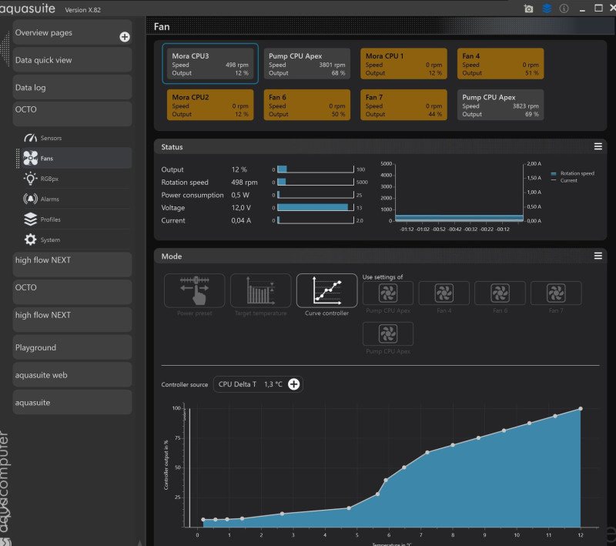This screenshot has height=546, width=616.
Task: Click the "Controller source" label
Action: pos(184,384)
